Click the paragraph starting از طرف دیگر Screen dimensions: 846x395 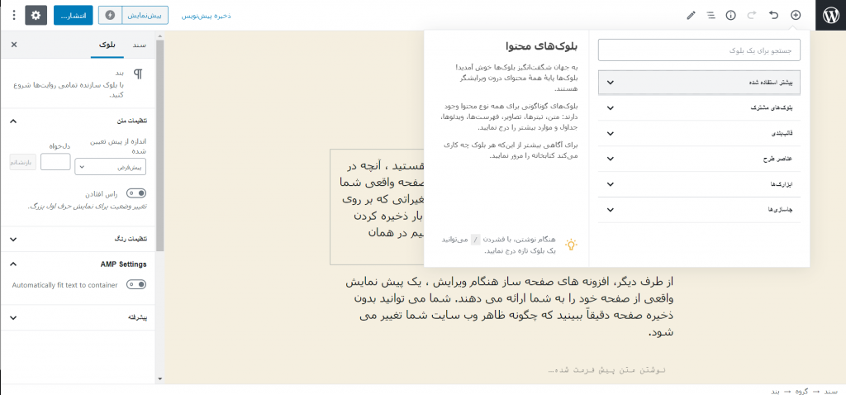[511, 307]
